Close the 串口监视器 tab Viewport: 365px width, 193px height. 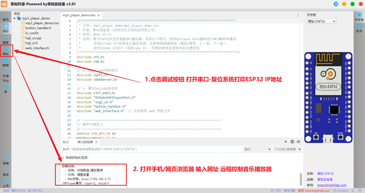pos(96,142)
